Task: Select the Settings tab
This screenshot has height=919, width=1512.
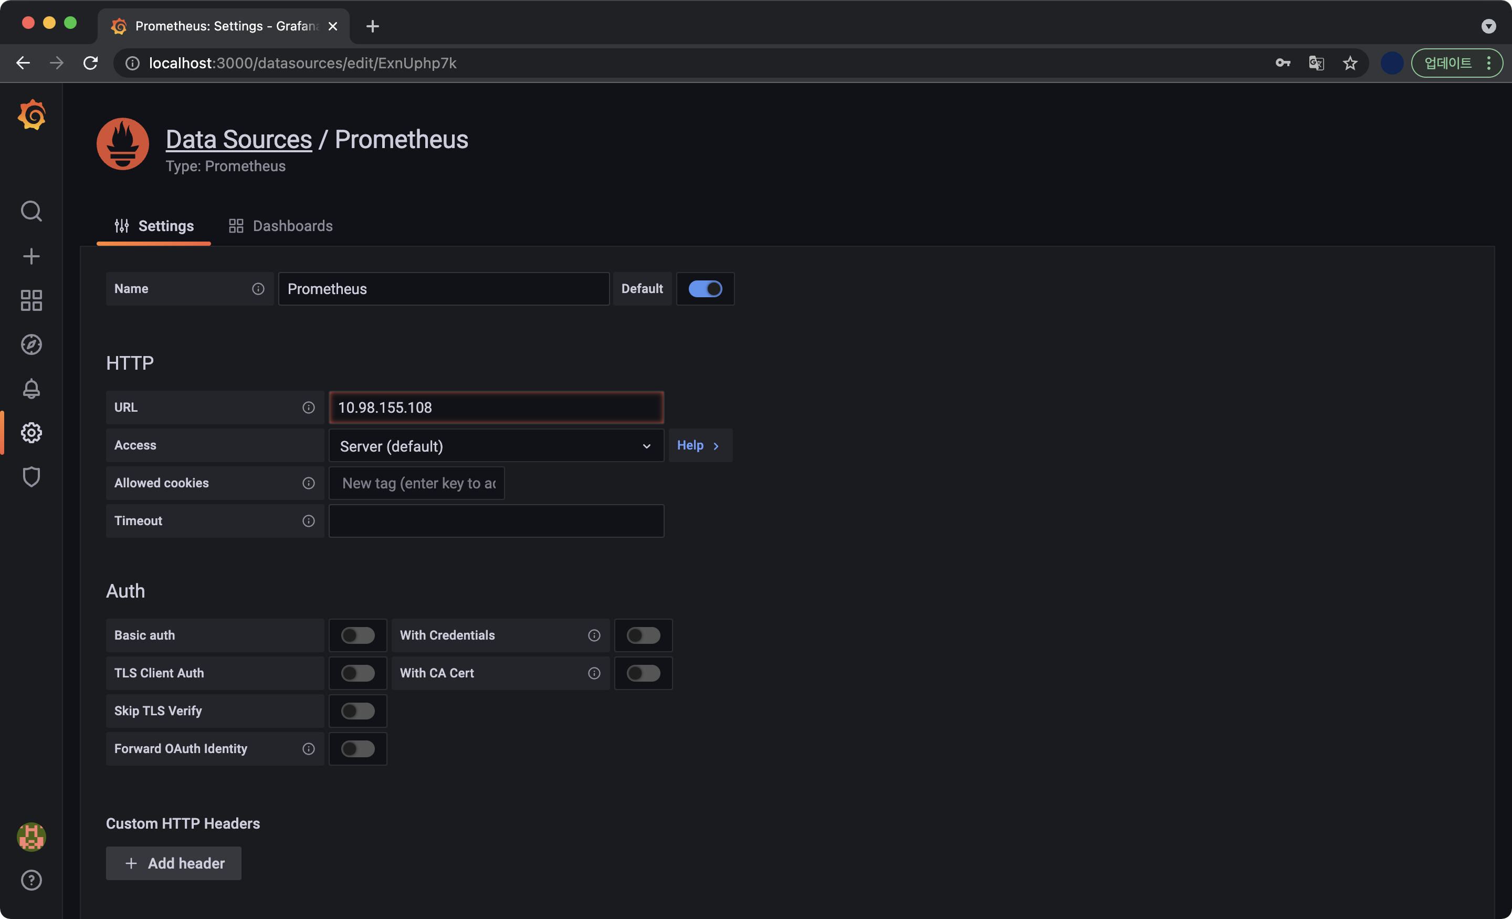Action: (154, 226)
